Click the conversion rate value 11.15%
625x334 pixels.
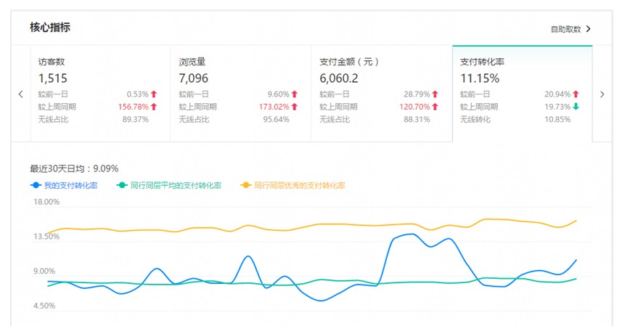coord(480,78)
